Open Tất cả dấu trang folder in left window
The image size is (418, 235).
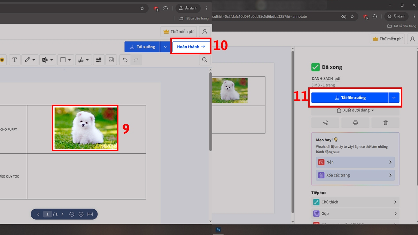193,18
